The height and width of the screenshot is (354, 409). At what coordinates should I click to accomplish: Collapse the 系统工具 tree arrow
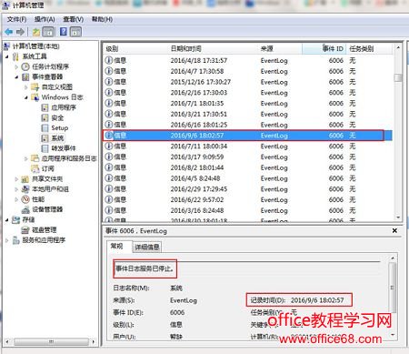(7, 56)
